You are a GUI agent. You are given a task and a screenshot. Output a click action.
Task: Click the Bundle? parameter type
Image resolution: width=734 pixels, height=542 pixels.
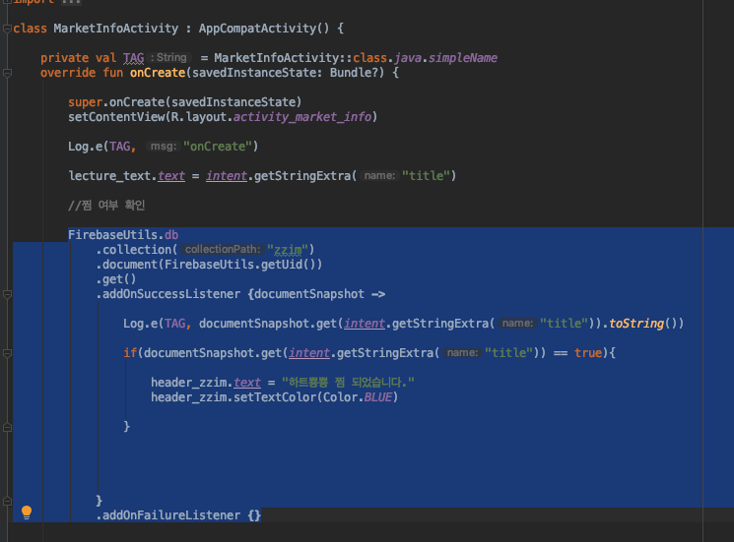tap(357, 73)
